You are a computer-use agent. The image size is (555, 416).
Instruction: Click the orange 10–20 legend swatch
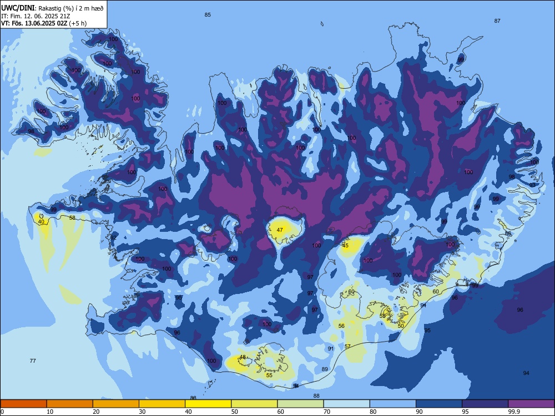click(x=70, y=404)
